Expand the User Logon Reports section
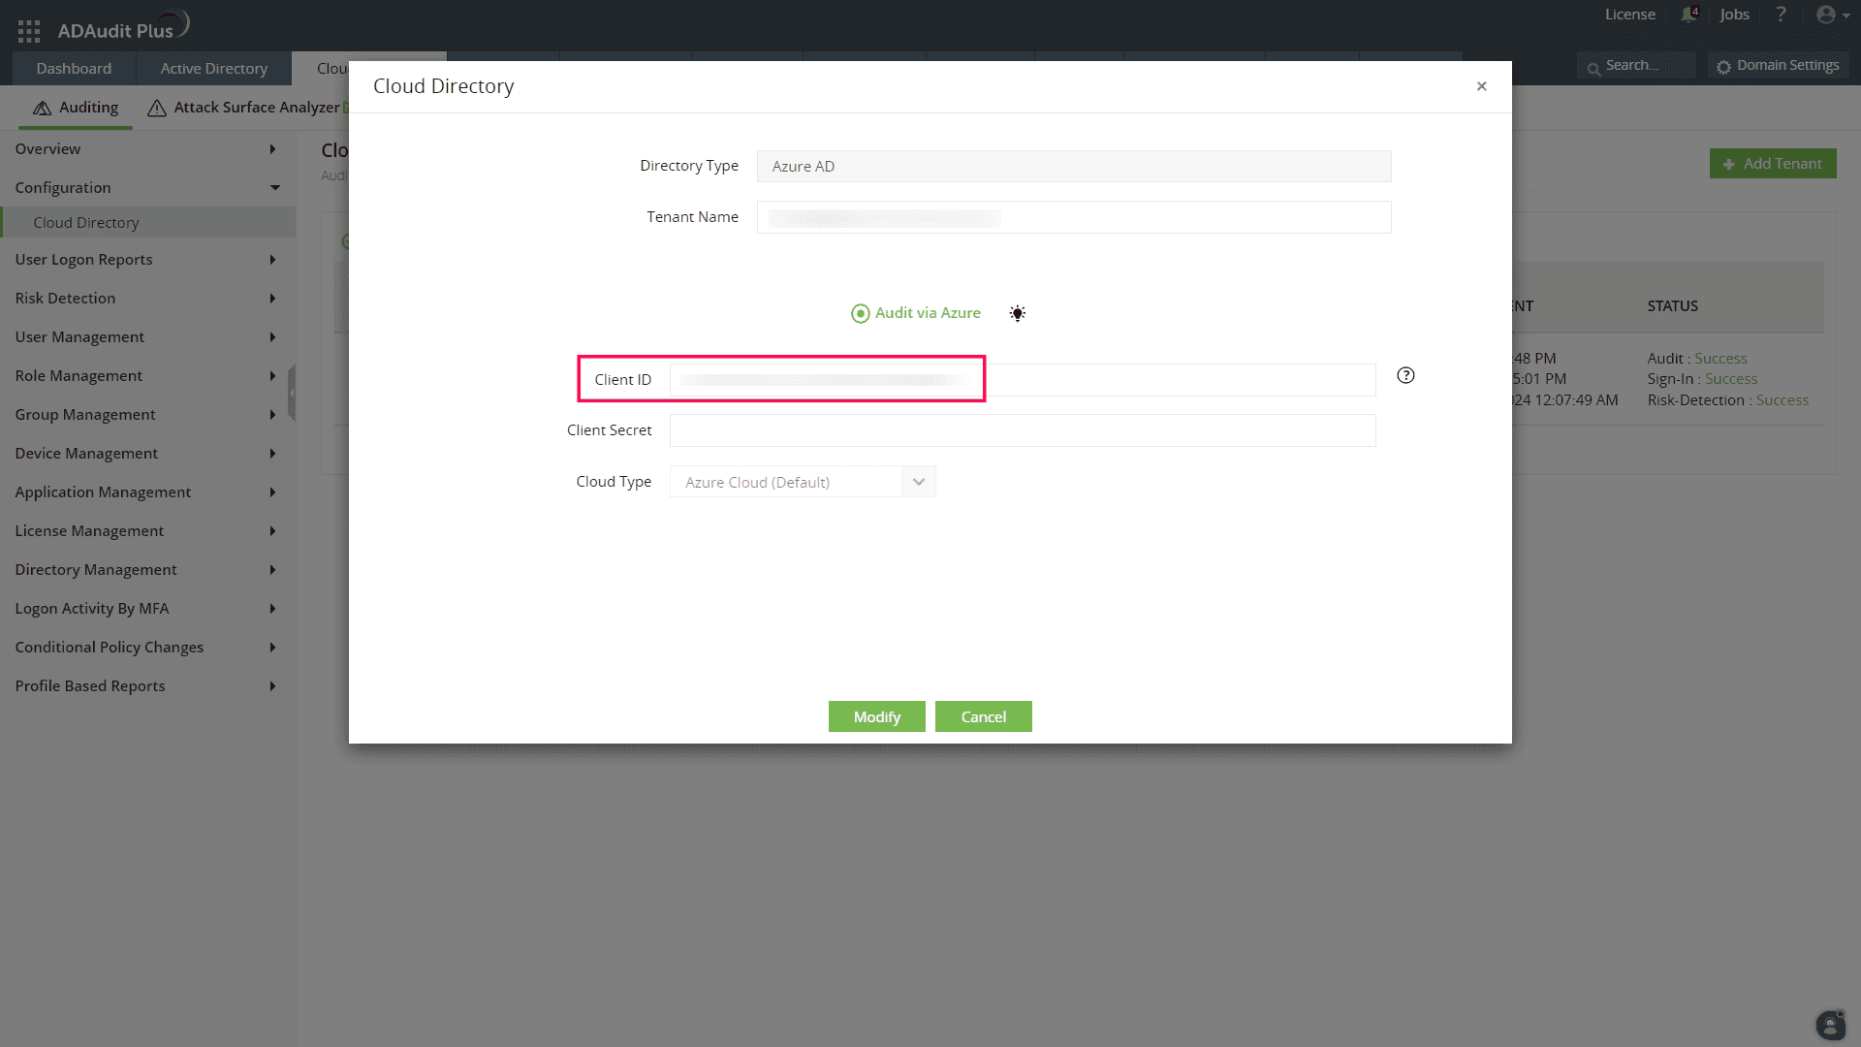 pos(272,259)
